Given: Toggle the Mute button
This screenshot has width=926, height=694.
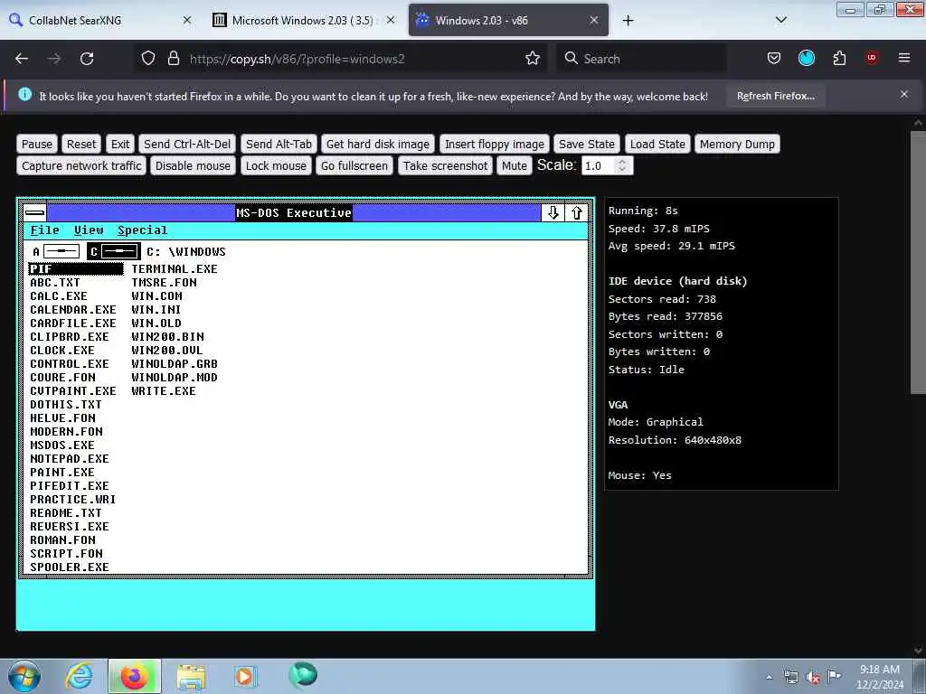Looking at the screenshot, I should click(x=514, y=166).
